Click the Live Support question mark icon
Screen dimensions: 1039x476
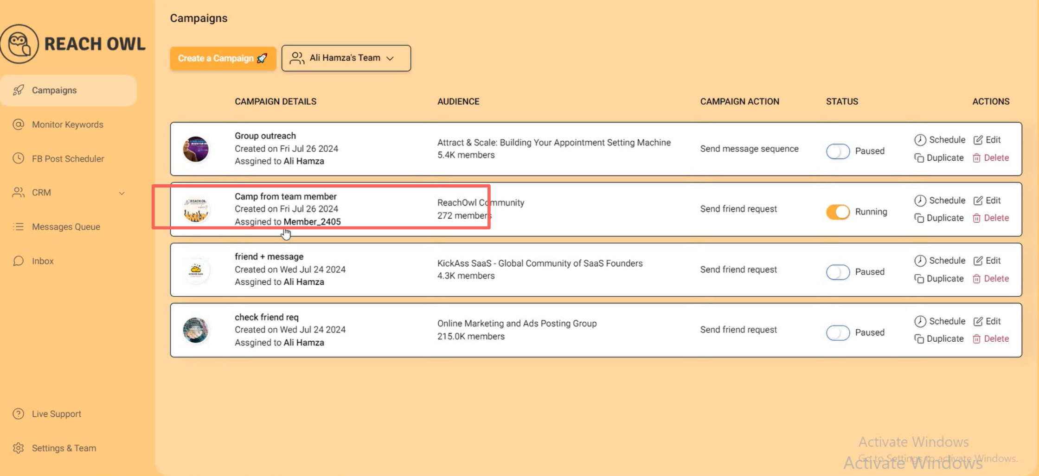[x=19, y=414]
